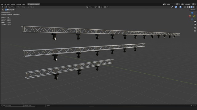The image size is (197, 110).
Task: Open the Global transform orientation dropdown
Action: [90, 7]
